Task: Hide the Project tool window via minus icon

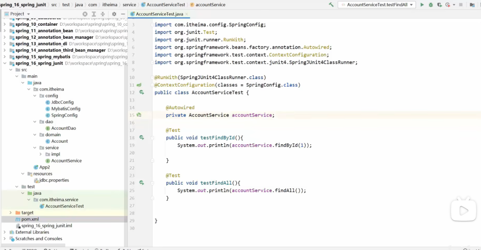Action: 123,14
